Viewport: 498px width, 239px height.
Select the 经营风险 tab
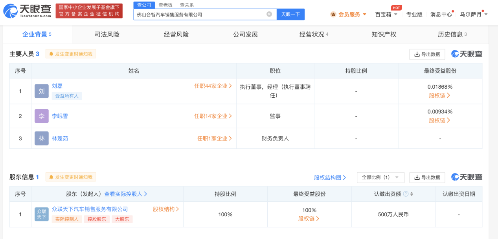pyautogui.click(x=176, y=35)
